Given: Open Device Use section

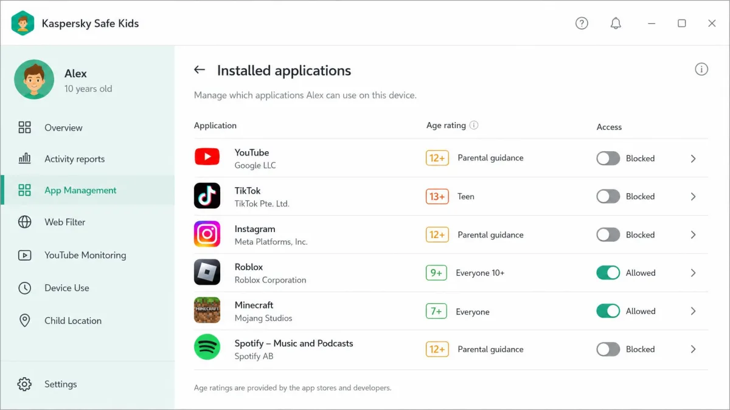Looking at the screenshot, I should 88,288.
